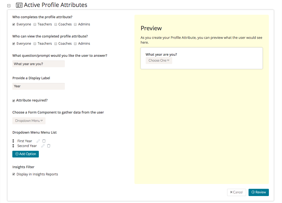Disable Display in Insights Reports
Image resolution: width=282 pixels, height=203 pixels.
click(x=14, y=174)
